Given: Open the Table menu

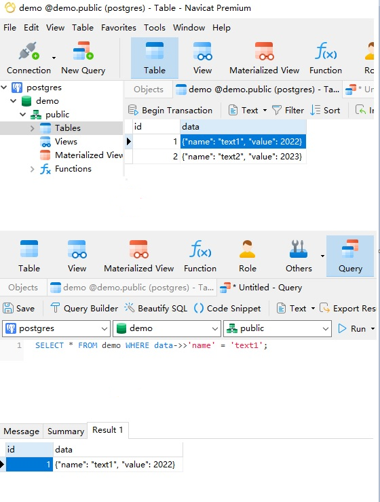Looking at the screenshot, I should coord(83,28).
